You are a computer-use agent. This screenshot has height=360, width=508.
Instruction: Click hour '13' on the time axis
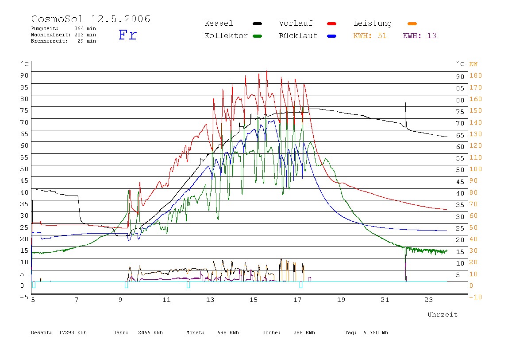tap(210, 300)
